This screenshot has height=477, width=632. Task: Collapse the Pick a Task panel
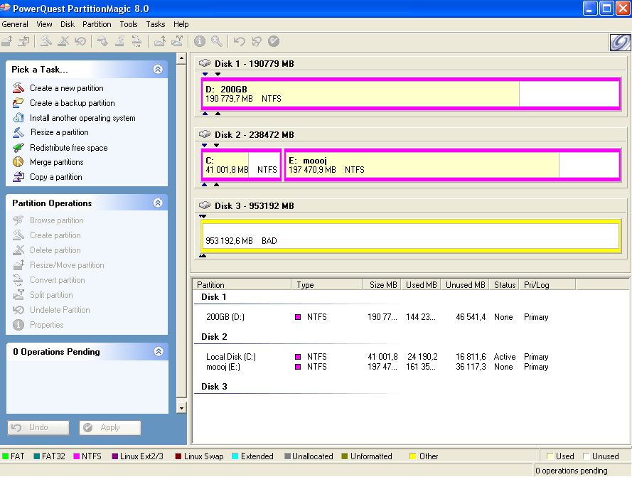click(158, 70)
